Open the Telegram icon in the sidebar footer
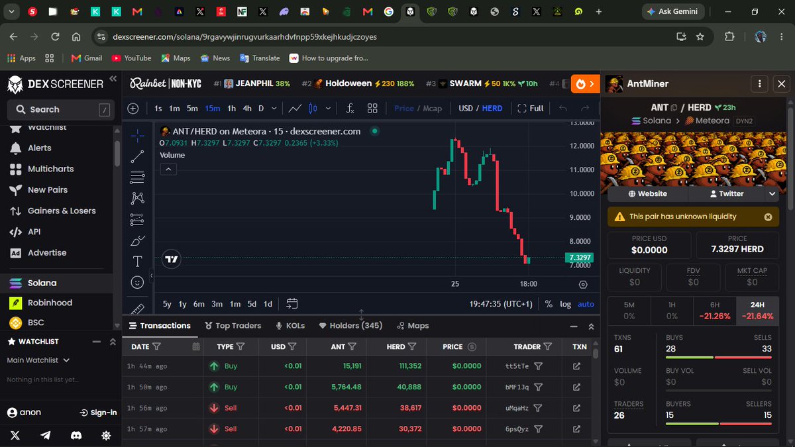The height and width of the screenshot is (447, 795). (x=46, y=435)
